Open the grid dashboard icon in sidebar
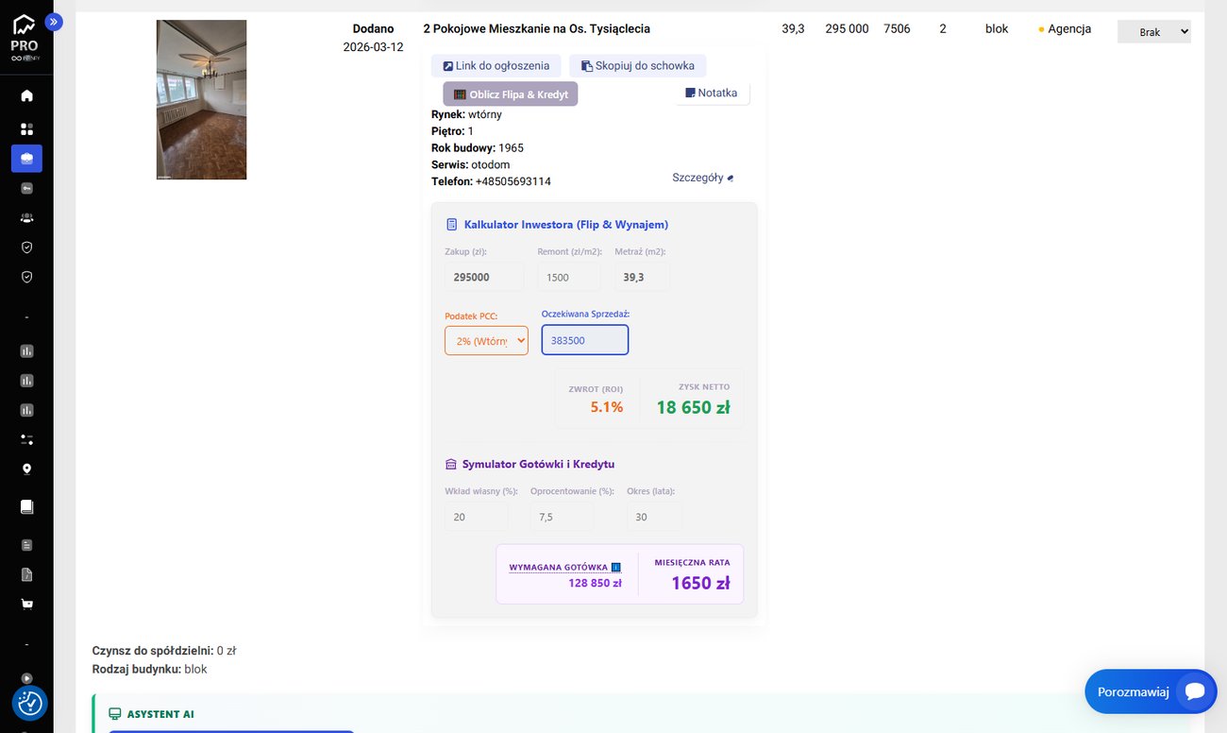The width and height of the screenshot is (1227, 733). (26, 128)
